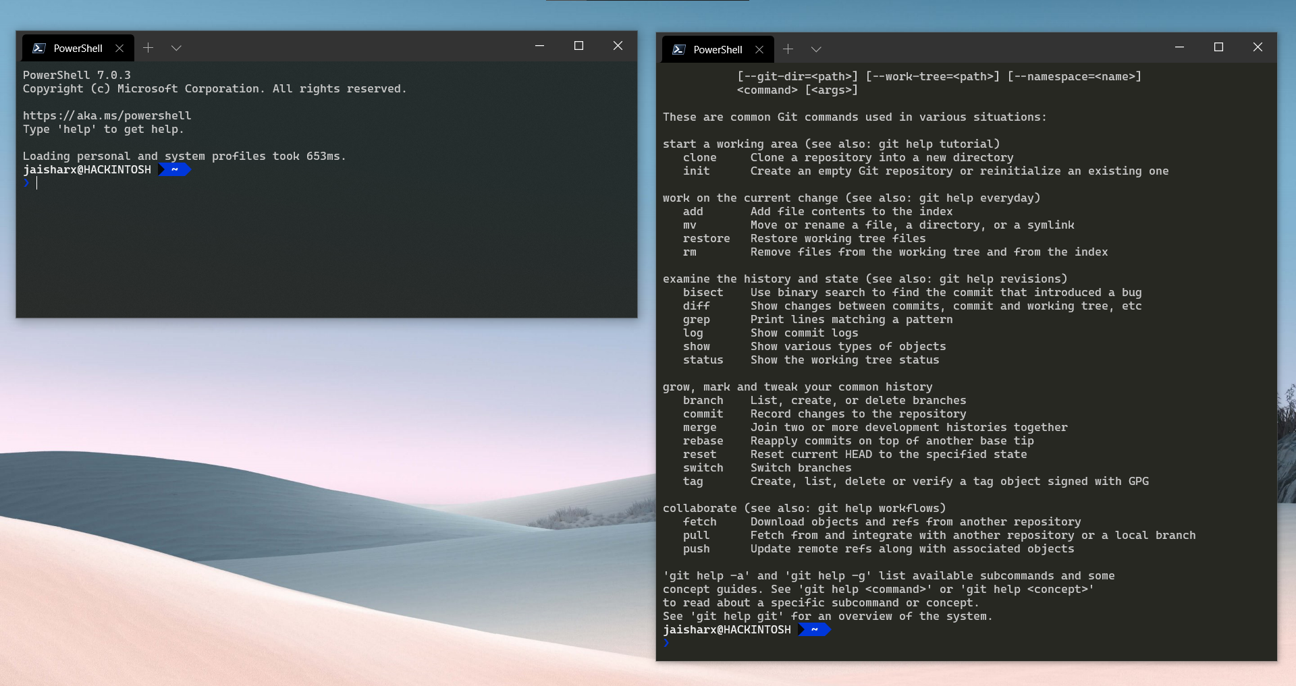Viewport: 1296px width, 686px height.
Task: Click the '<command> [<args>]' usage line
Action: coord(798,90)
